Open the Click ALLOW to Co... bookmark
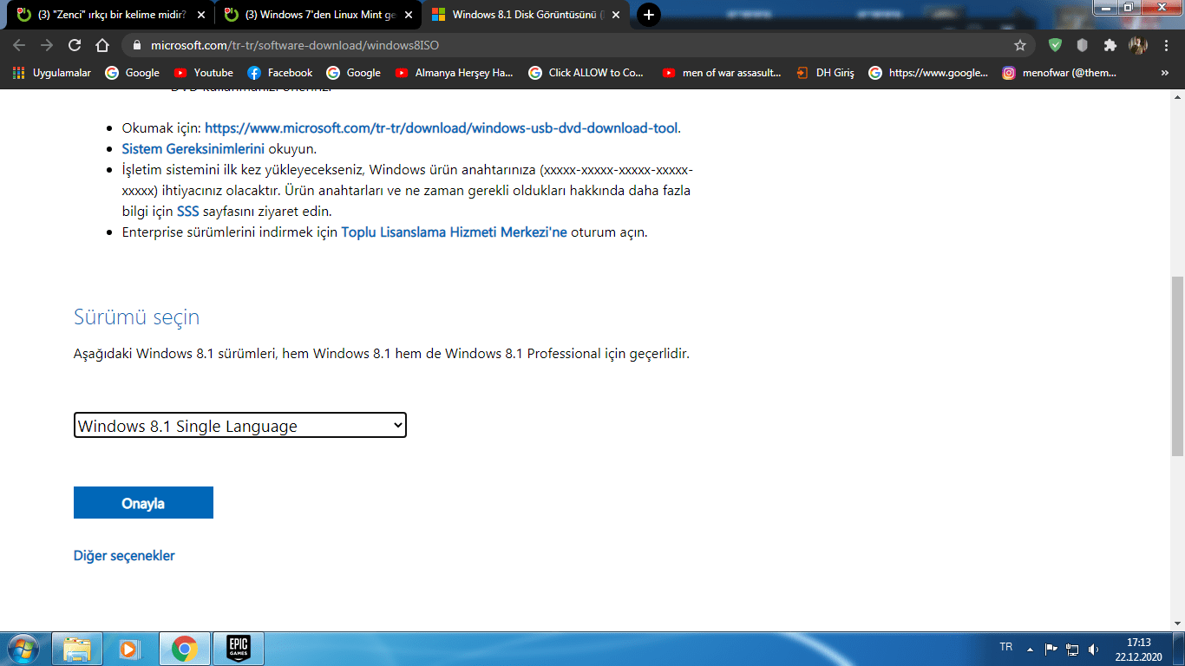 tap(586, 73)
